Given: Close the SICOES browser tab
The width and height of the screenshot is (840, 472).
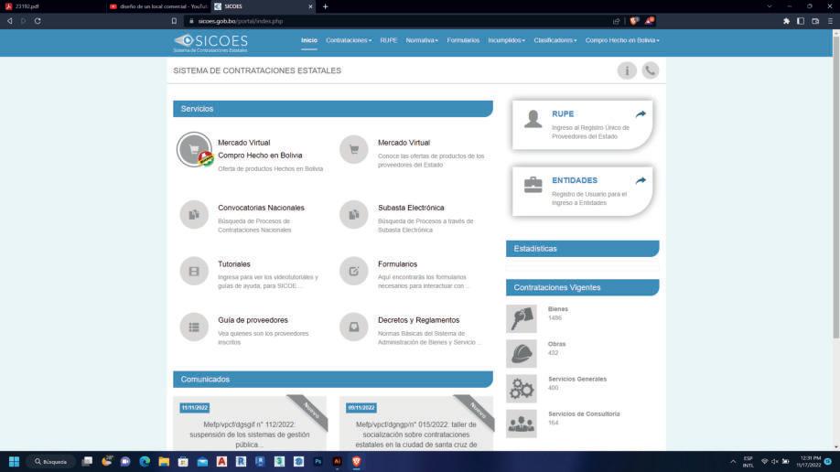Looking at the screenshot, I should pos(310,6).
